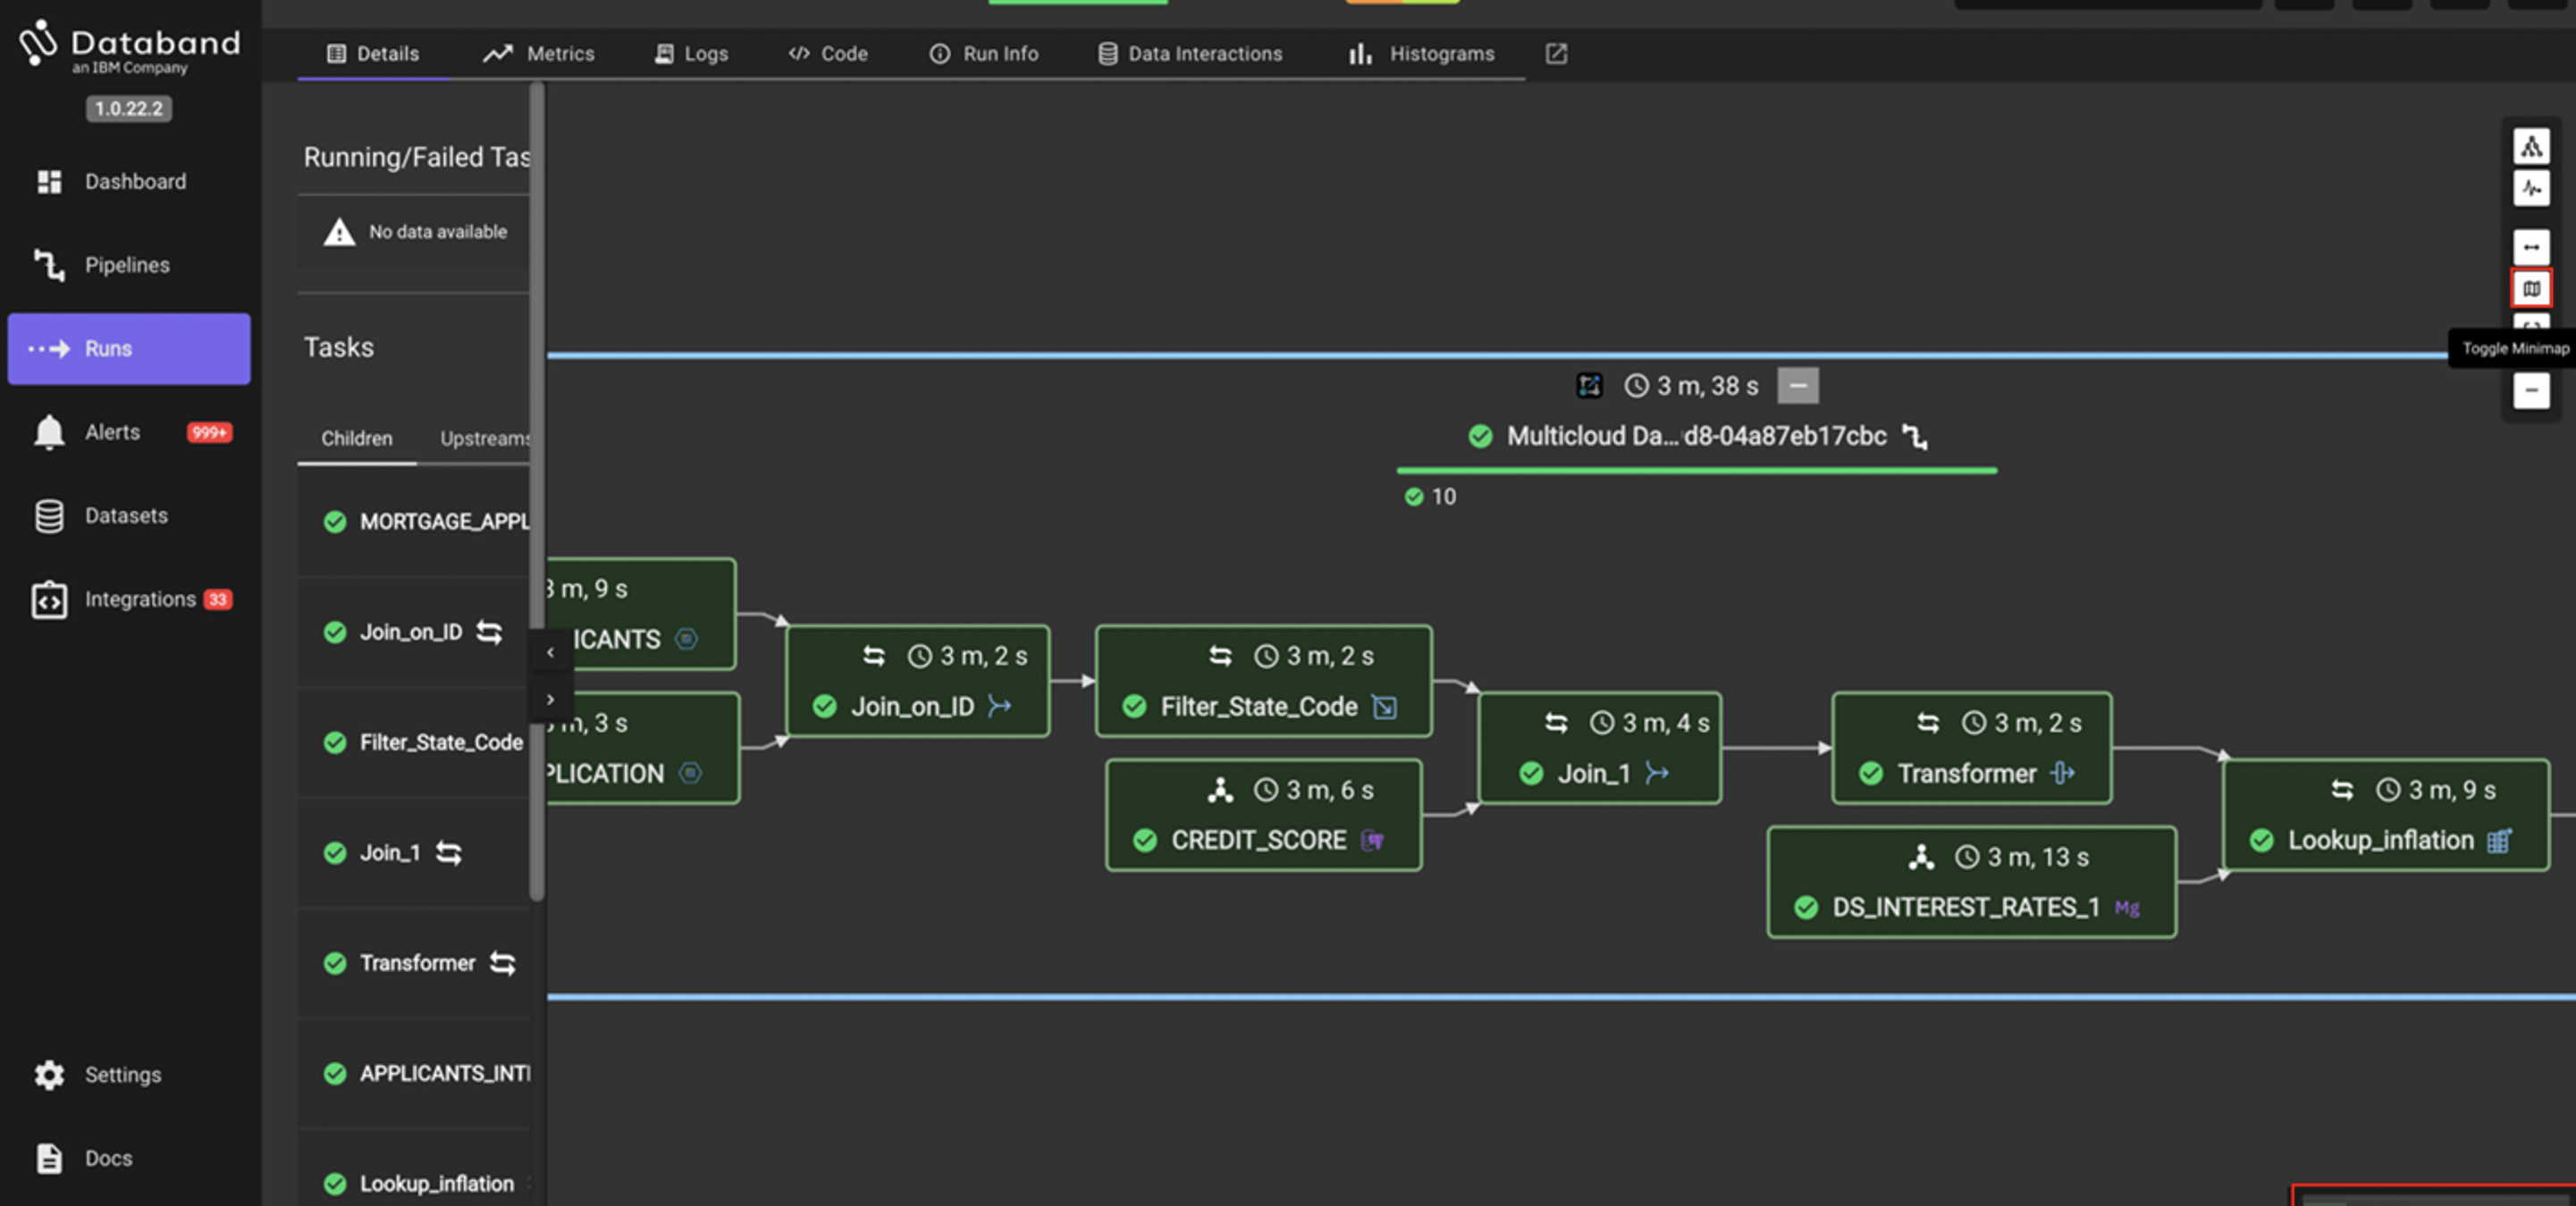Collapse the Multicloud pipeline group minus box
The image size is (2576, 1206).
tap(1797, 386)
